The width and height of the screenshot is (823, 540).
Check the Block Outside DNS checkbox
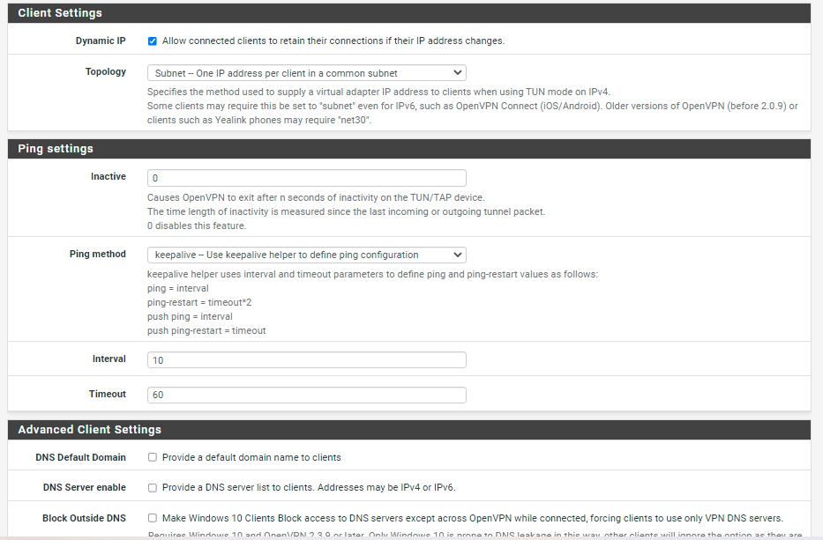click(153, 518)
